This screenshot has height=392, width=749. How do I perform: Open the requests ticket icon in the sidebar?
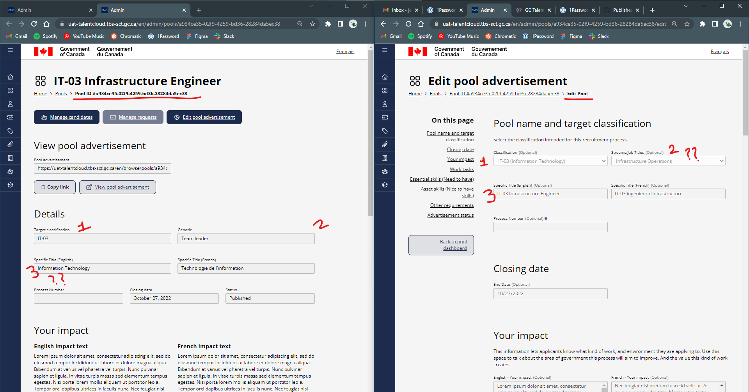pyautogui.click(x=10, y=117)
